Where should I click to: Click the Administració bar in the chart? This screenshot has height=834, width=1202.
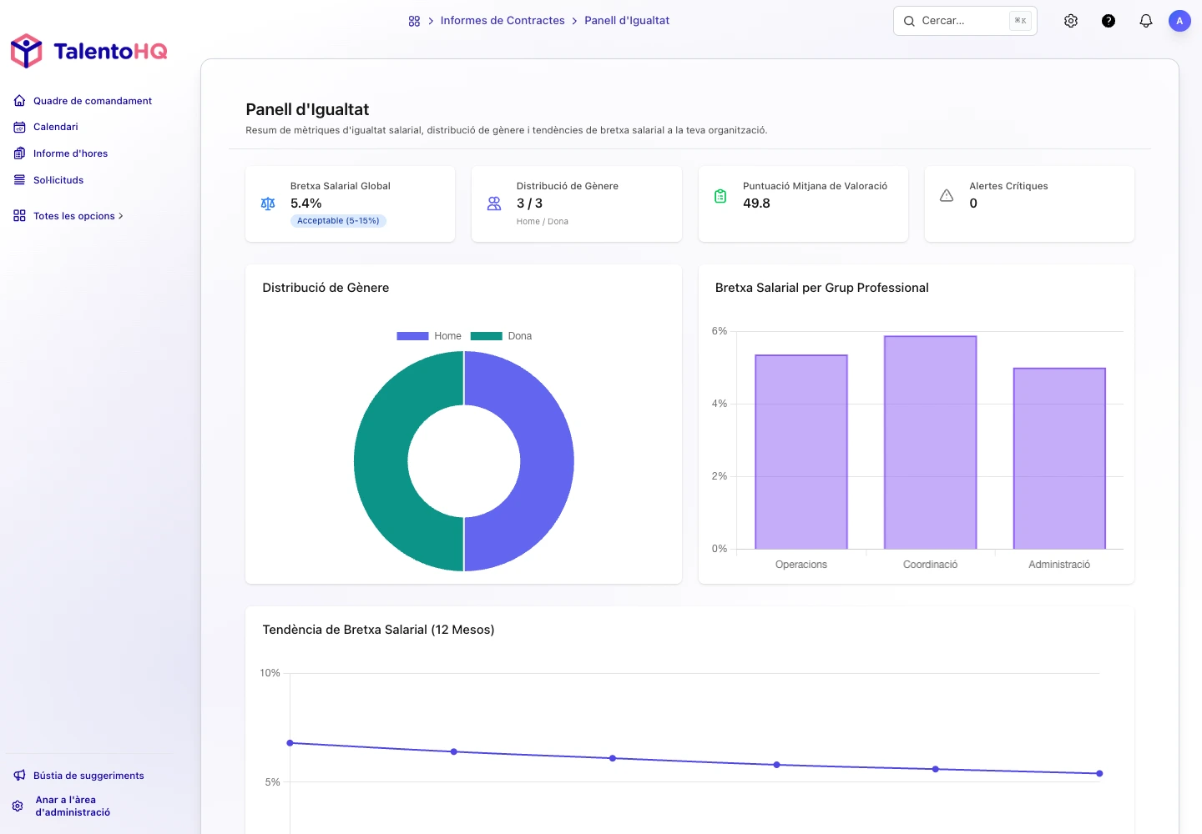[x=1059, y=459]
